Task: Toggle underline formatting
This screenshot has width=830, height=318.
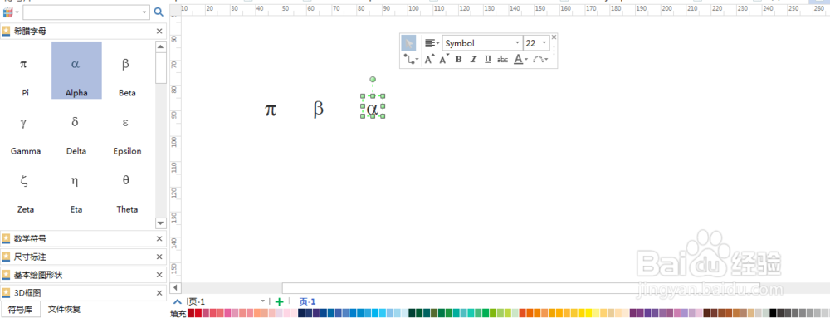Action: (x=488, y=59)
